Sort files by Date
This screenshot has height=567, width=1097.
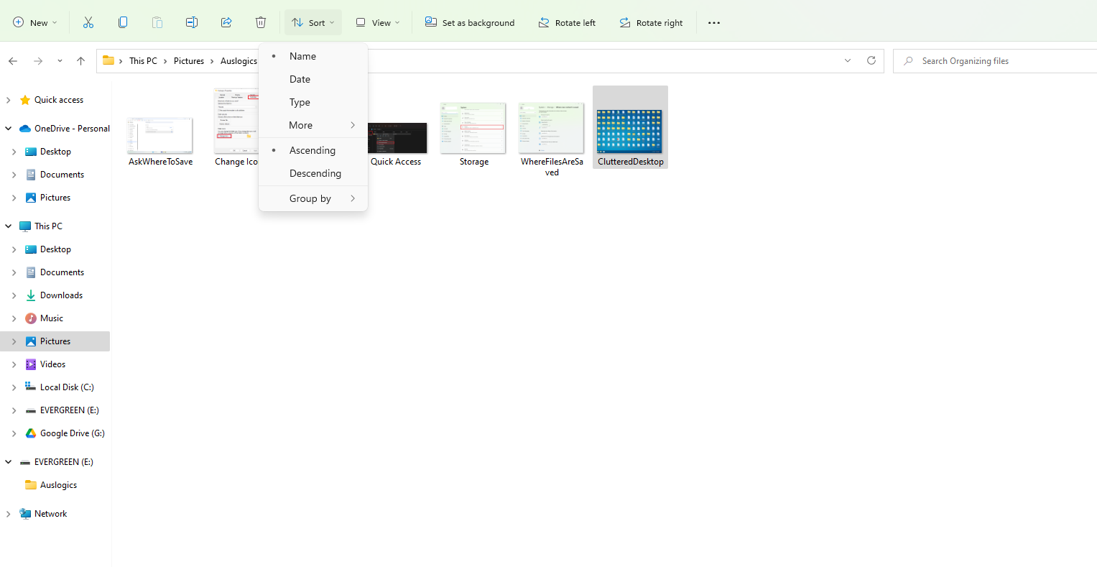click(x=300, y=79)
